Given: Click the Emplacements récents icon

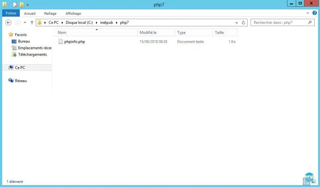Looking at the screenshot, I should (x=14, y=48).
